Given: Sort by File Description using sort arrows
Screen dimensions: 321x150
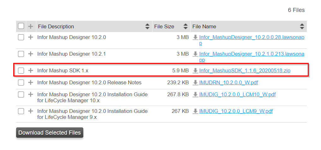Looking at the screenshot, I should (147, 26).
